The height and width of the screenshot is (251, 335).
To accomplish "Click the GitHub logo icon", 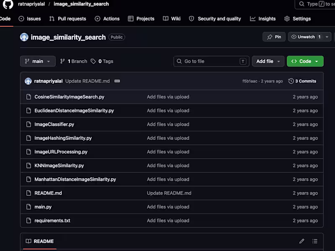I will coord(8,4).
